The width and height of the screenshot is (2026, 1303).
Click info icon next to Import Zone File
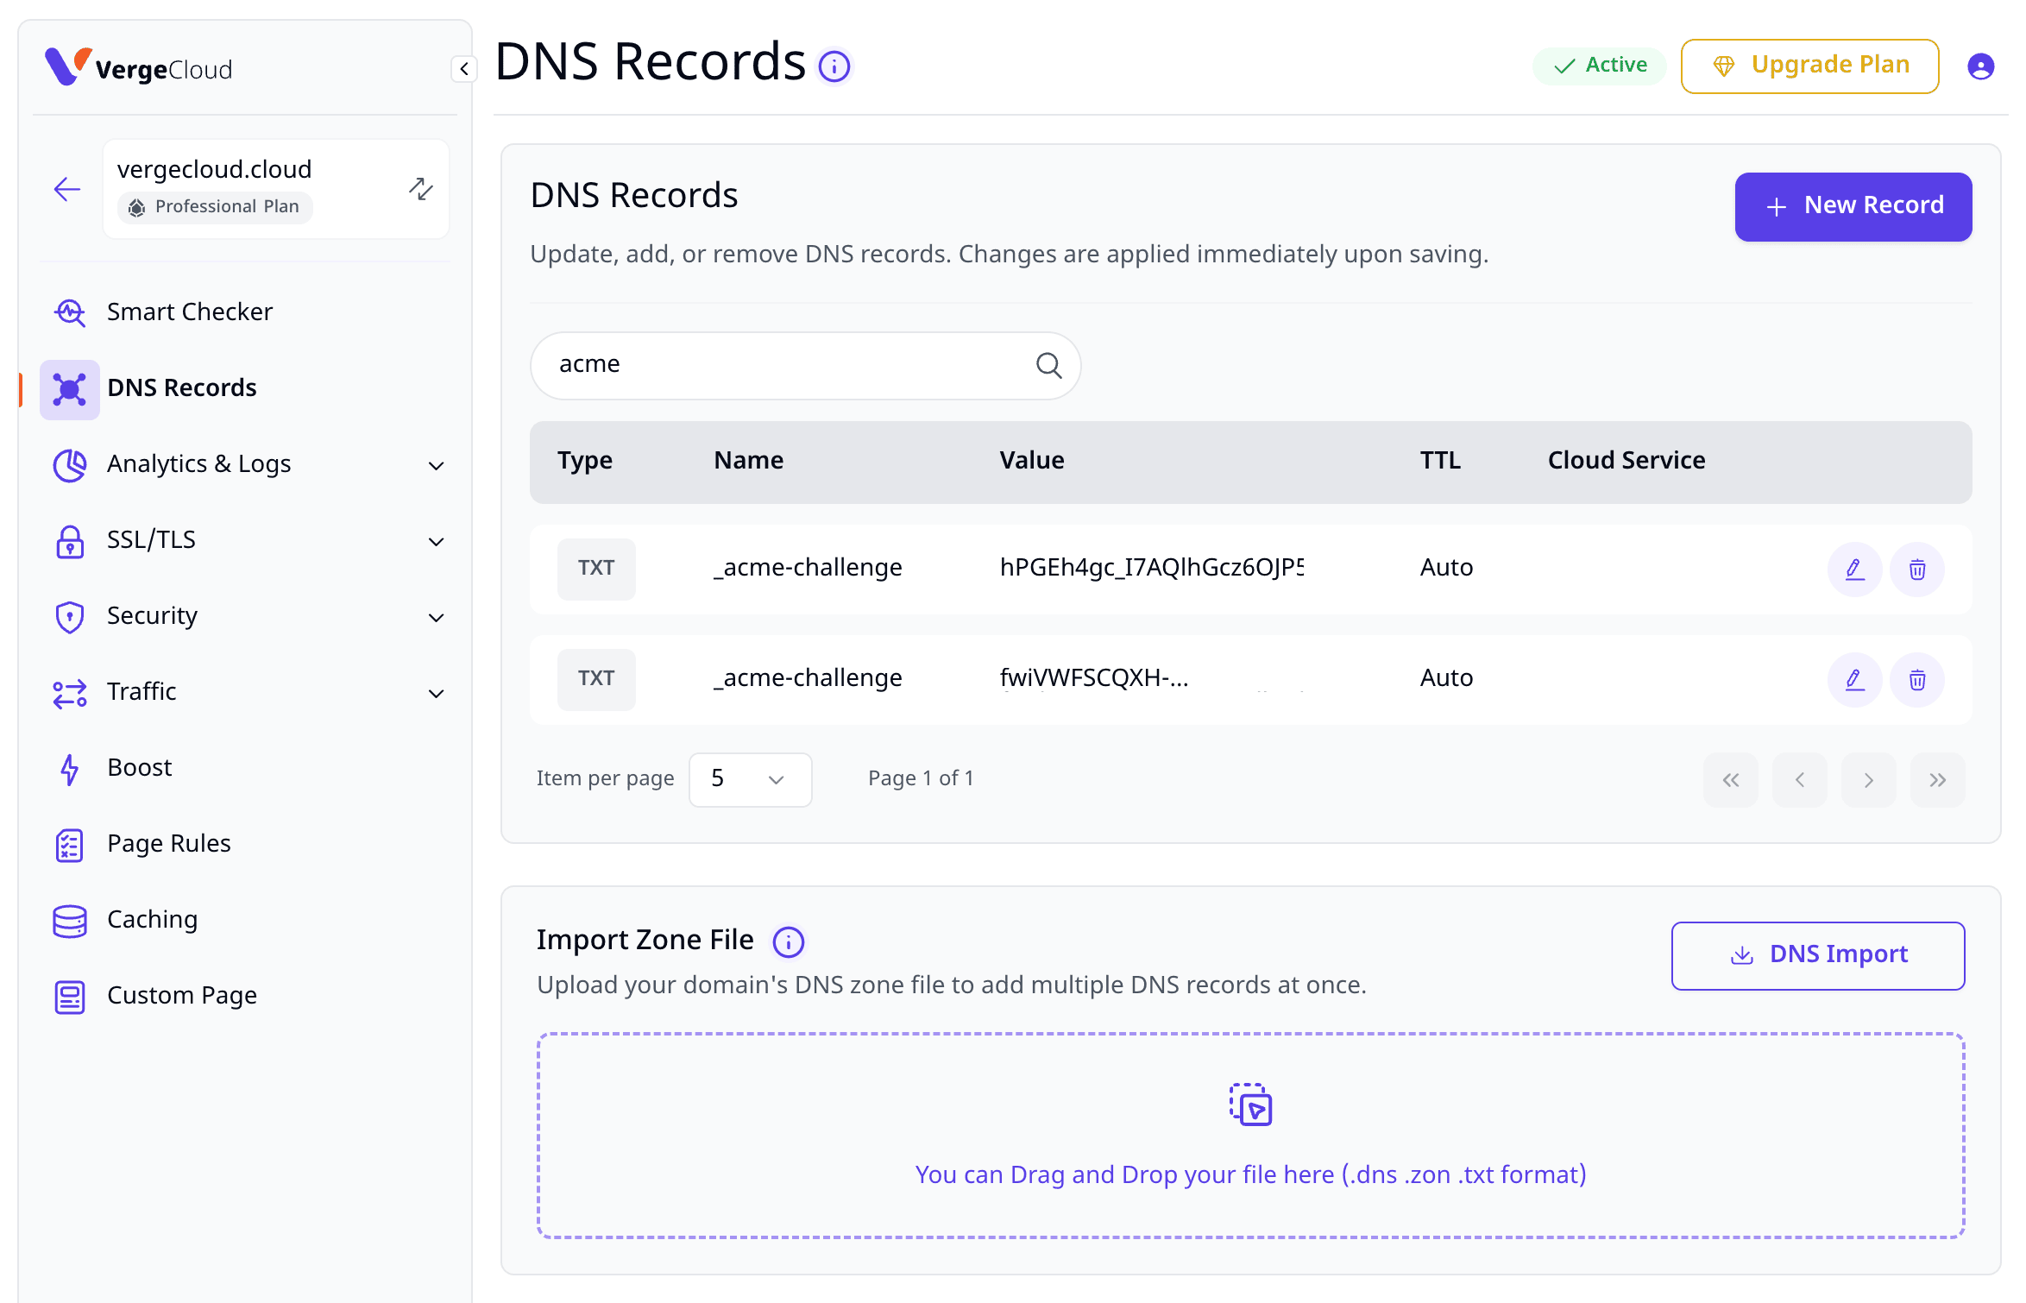point(788,941)
